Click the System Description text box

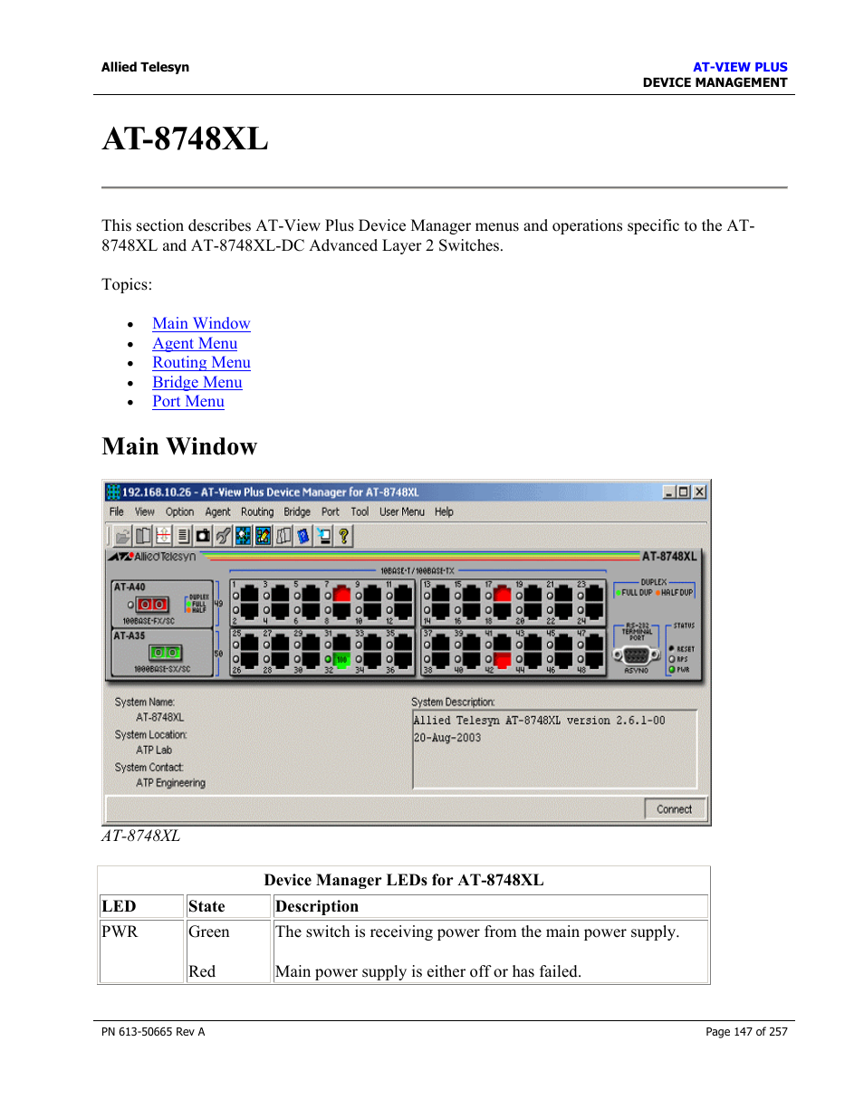coord(555,750)
